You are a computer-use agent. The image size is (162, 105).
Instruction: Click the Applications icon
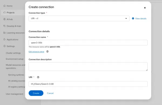4,39
